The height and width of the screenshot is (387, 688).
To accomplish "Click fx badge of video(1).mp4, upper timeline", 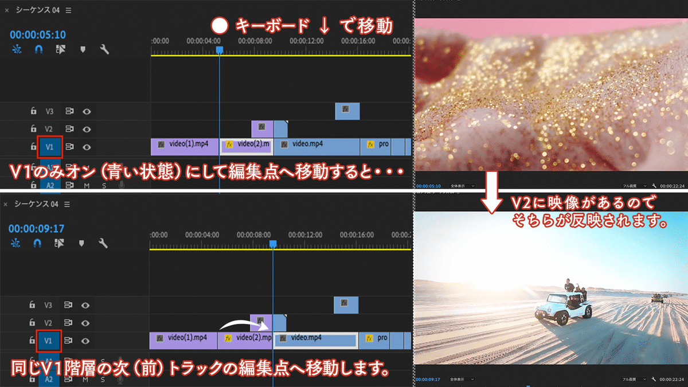I will 161,144.
